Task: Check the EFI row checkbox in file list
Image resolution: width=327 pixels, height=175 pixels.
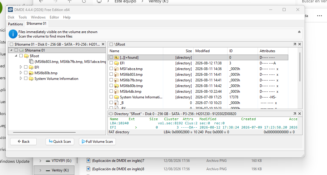Action: [111, 63]
